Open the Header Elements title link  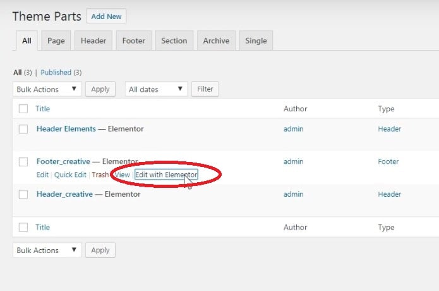[66, 129]
